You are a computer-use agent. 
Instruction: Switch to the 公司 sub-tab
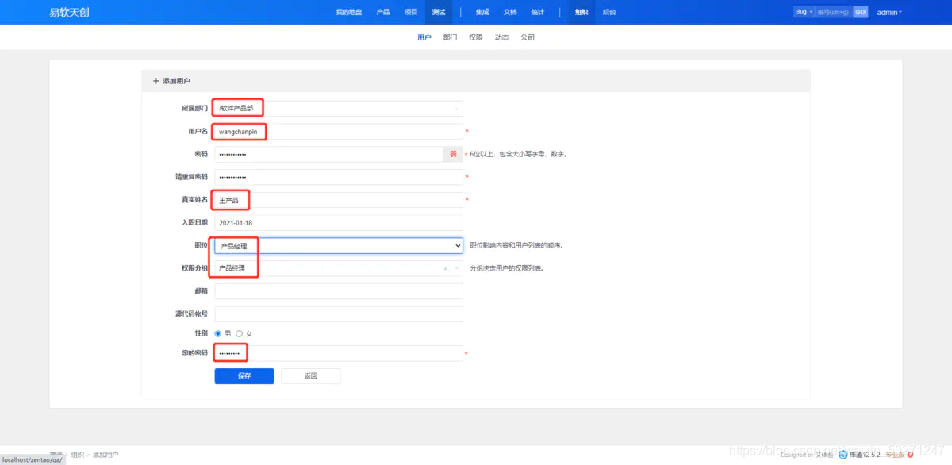tap(528, 37)
